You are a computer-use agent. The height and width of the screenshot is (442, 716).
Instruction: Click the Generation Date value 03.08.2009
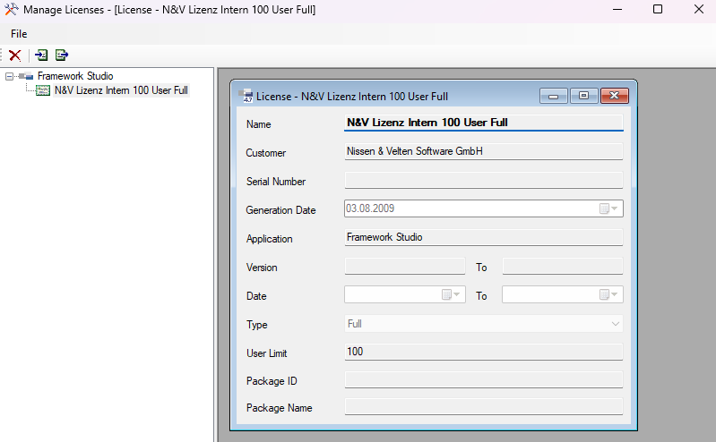point(370,208)
